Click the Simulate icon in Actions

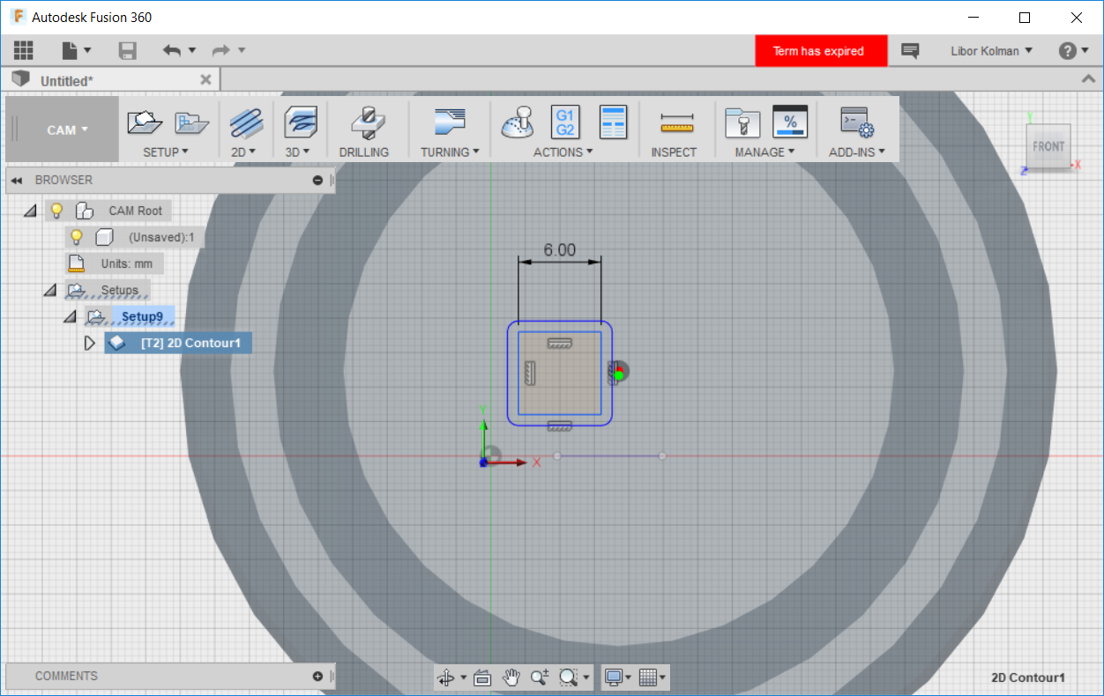[x=518, y=122]
